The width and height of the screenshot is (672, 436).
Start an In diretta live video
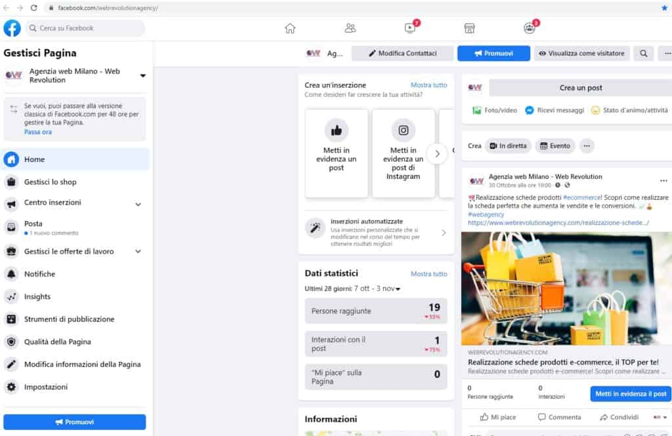point(509,146)
